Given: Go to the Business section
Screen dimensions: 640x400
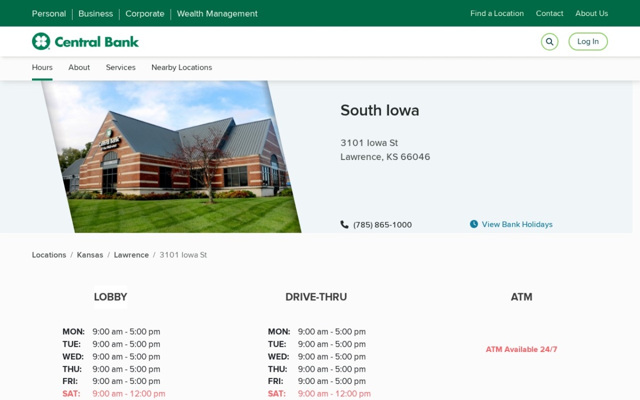Looking at the screenshot, I should click(95, 14).
